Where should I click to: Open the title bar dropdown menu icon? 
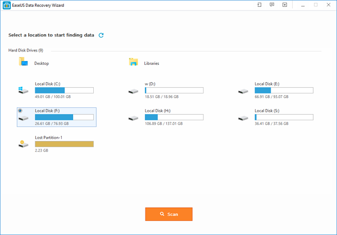[285, 4]
